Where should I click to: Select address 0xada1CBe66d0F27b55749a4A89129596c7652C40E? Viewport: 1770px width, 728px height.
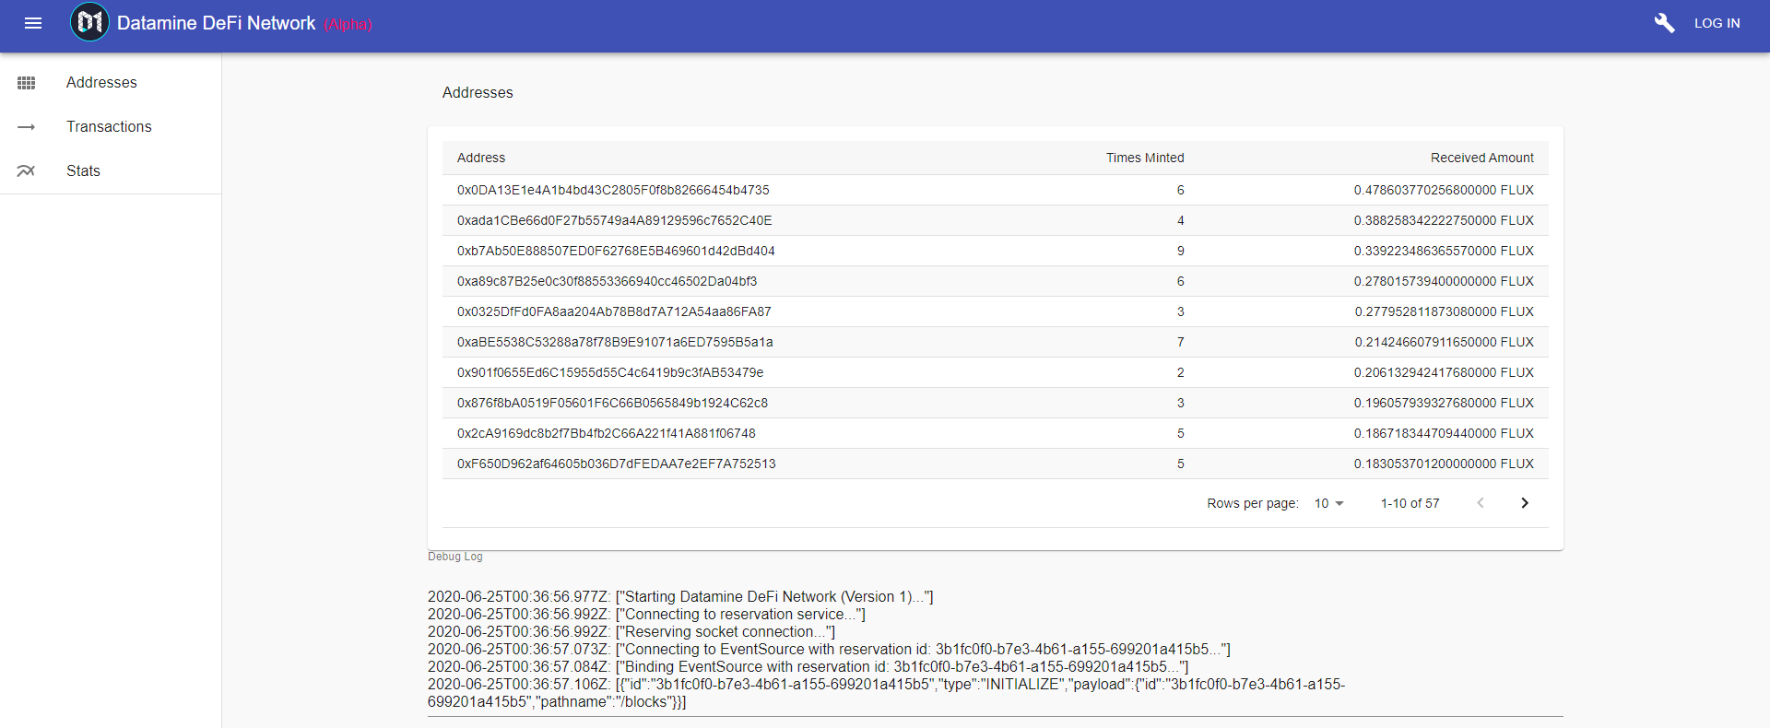tap(615, 220)
